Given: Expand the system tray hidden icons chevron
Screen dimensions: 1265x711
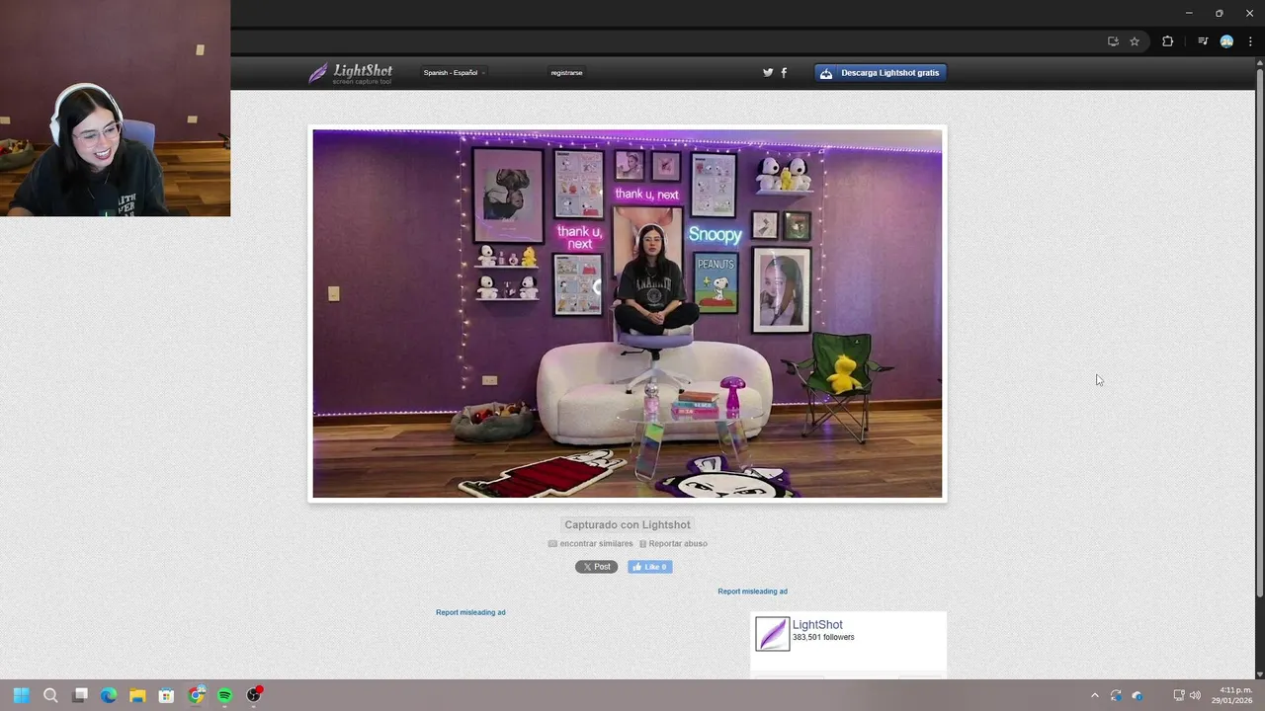Looking at the screenshot, I should tap(1094, 695).
